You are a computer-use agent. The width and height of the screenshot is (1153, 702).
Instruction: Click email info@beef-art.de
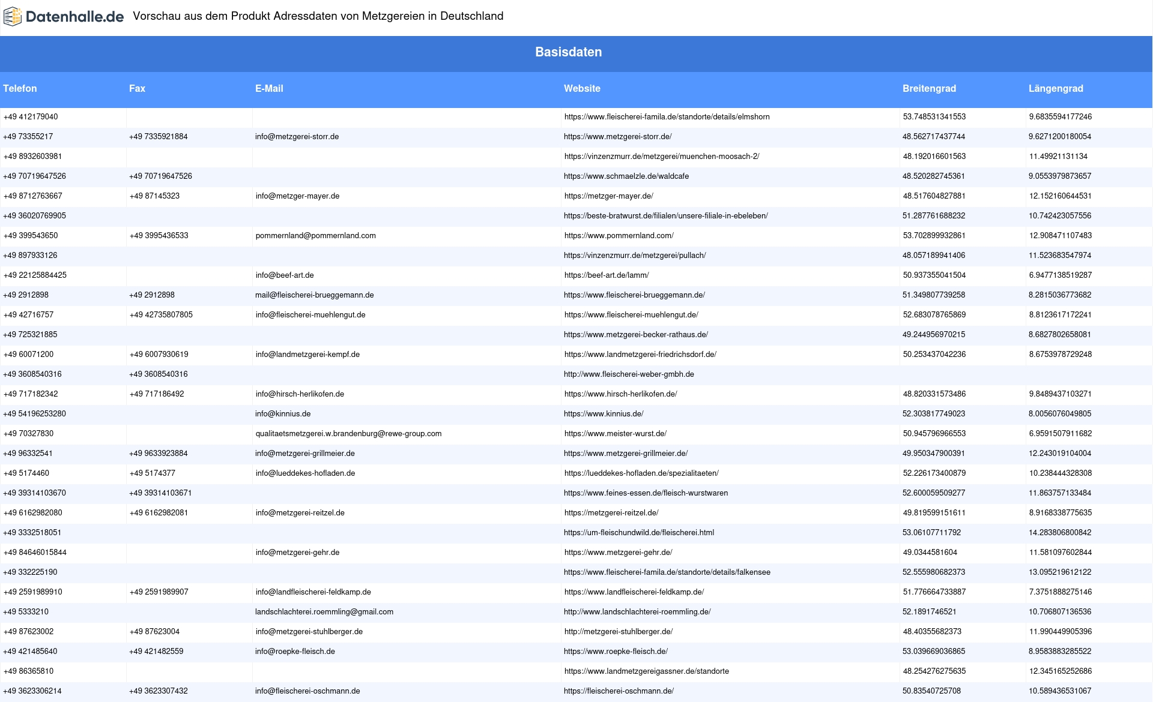[x=285, y=275]
